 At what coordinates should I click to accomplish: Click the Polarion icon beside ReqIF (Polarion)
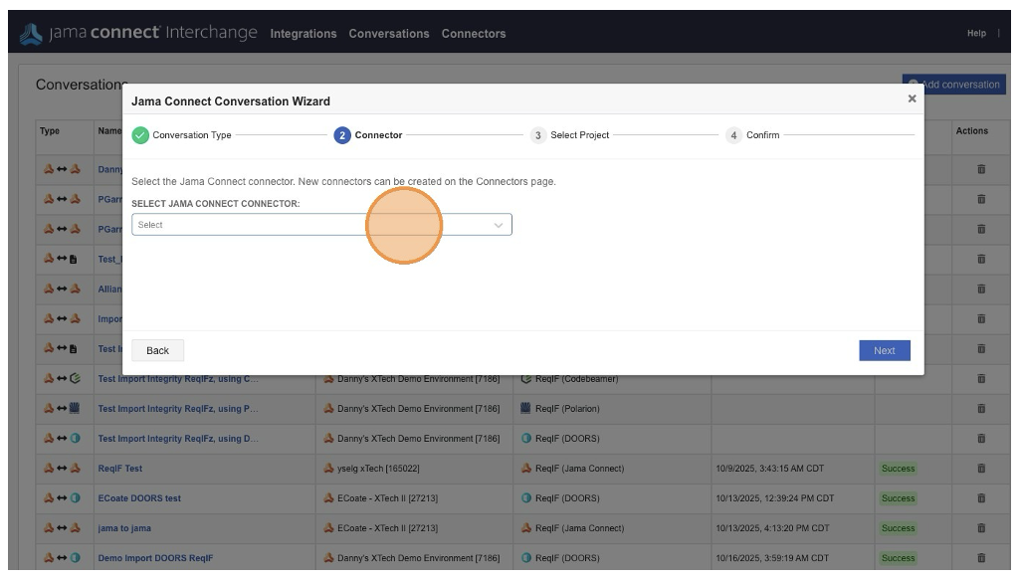pos(526,409)
